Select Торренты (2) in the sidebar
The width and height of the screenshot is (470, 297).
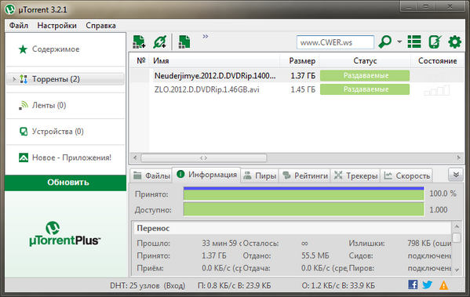tap(65, 79)
